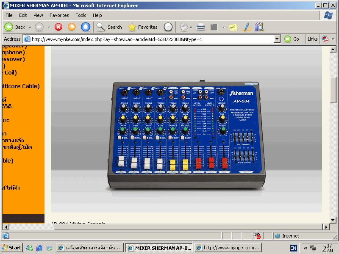The width and height of the screenshot is (339, 254).
Task: Click the Windows flag throbber logo
Action: pyautogui.click(x=328, y=15)
